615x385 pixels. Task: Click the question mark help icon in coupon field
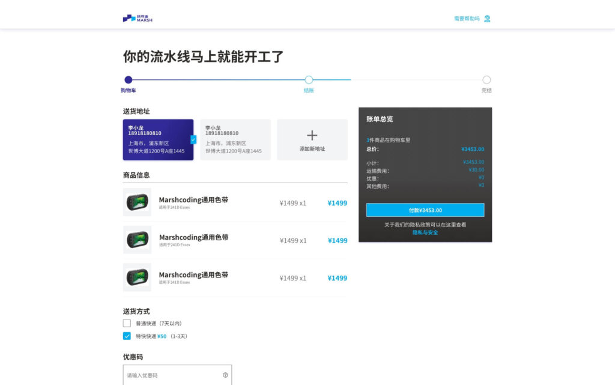(225, 375)
